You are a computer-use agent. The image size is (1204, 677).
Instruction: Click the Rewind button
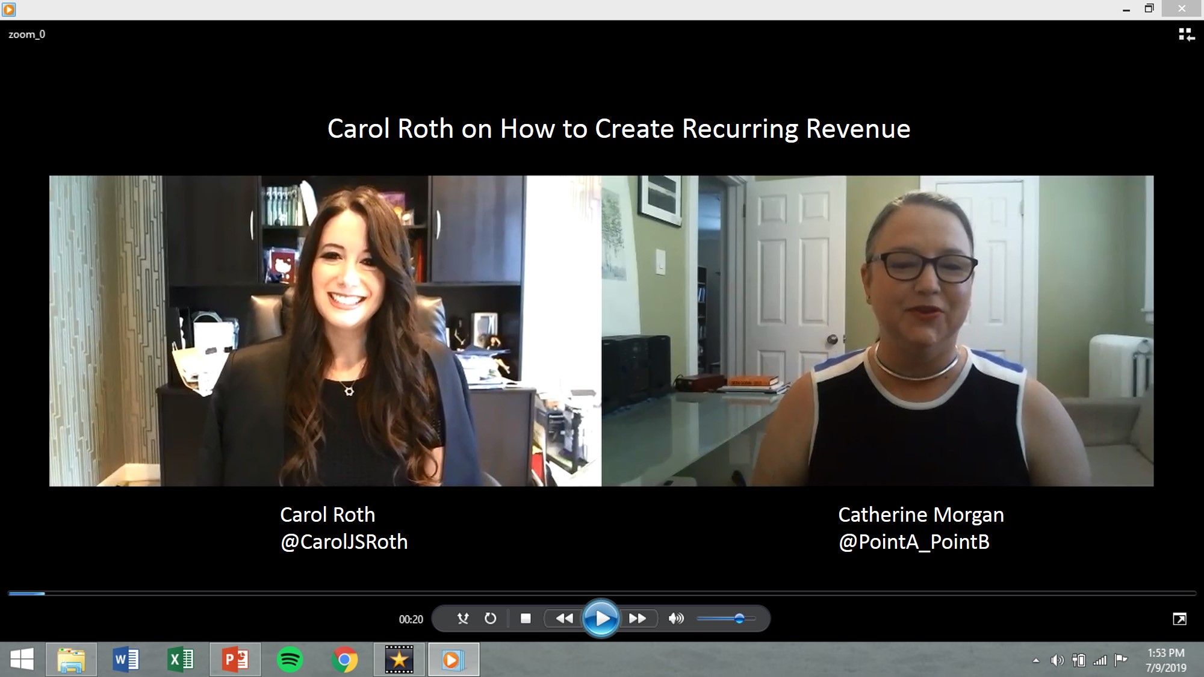click(x=564, y=619)
